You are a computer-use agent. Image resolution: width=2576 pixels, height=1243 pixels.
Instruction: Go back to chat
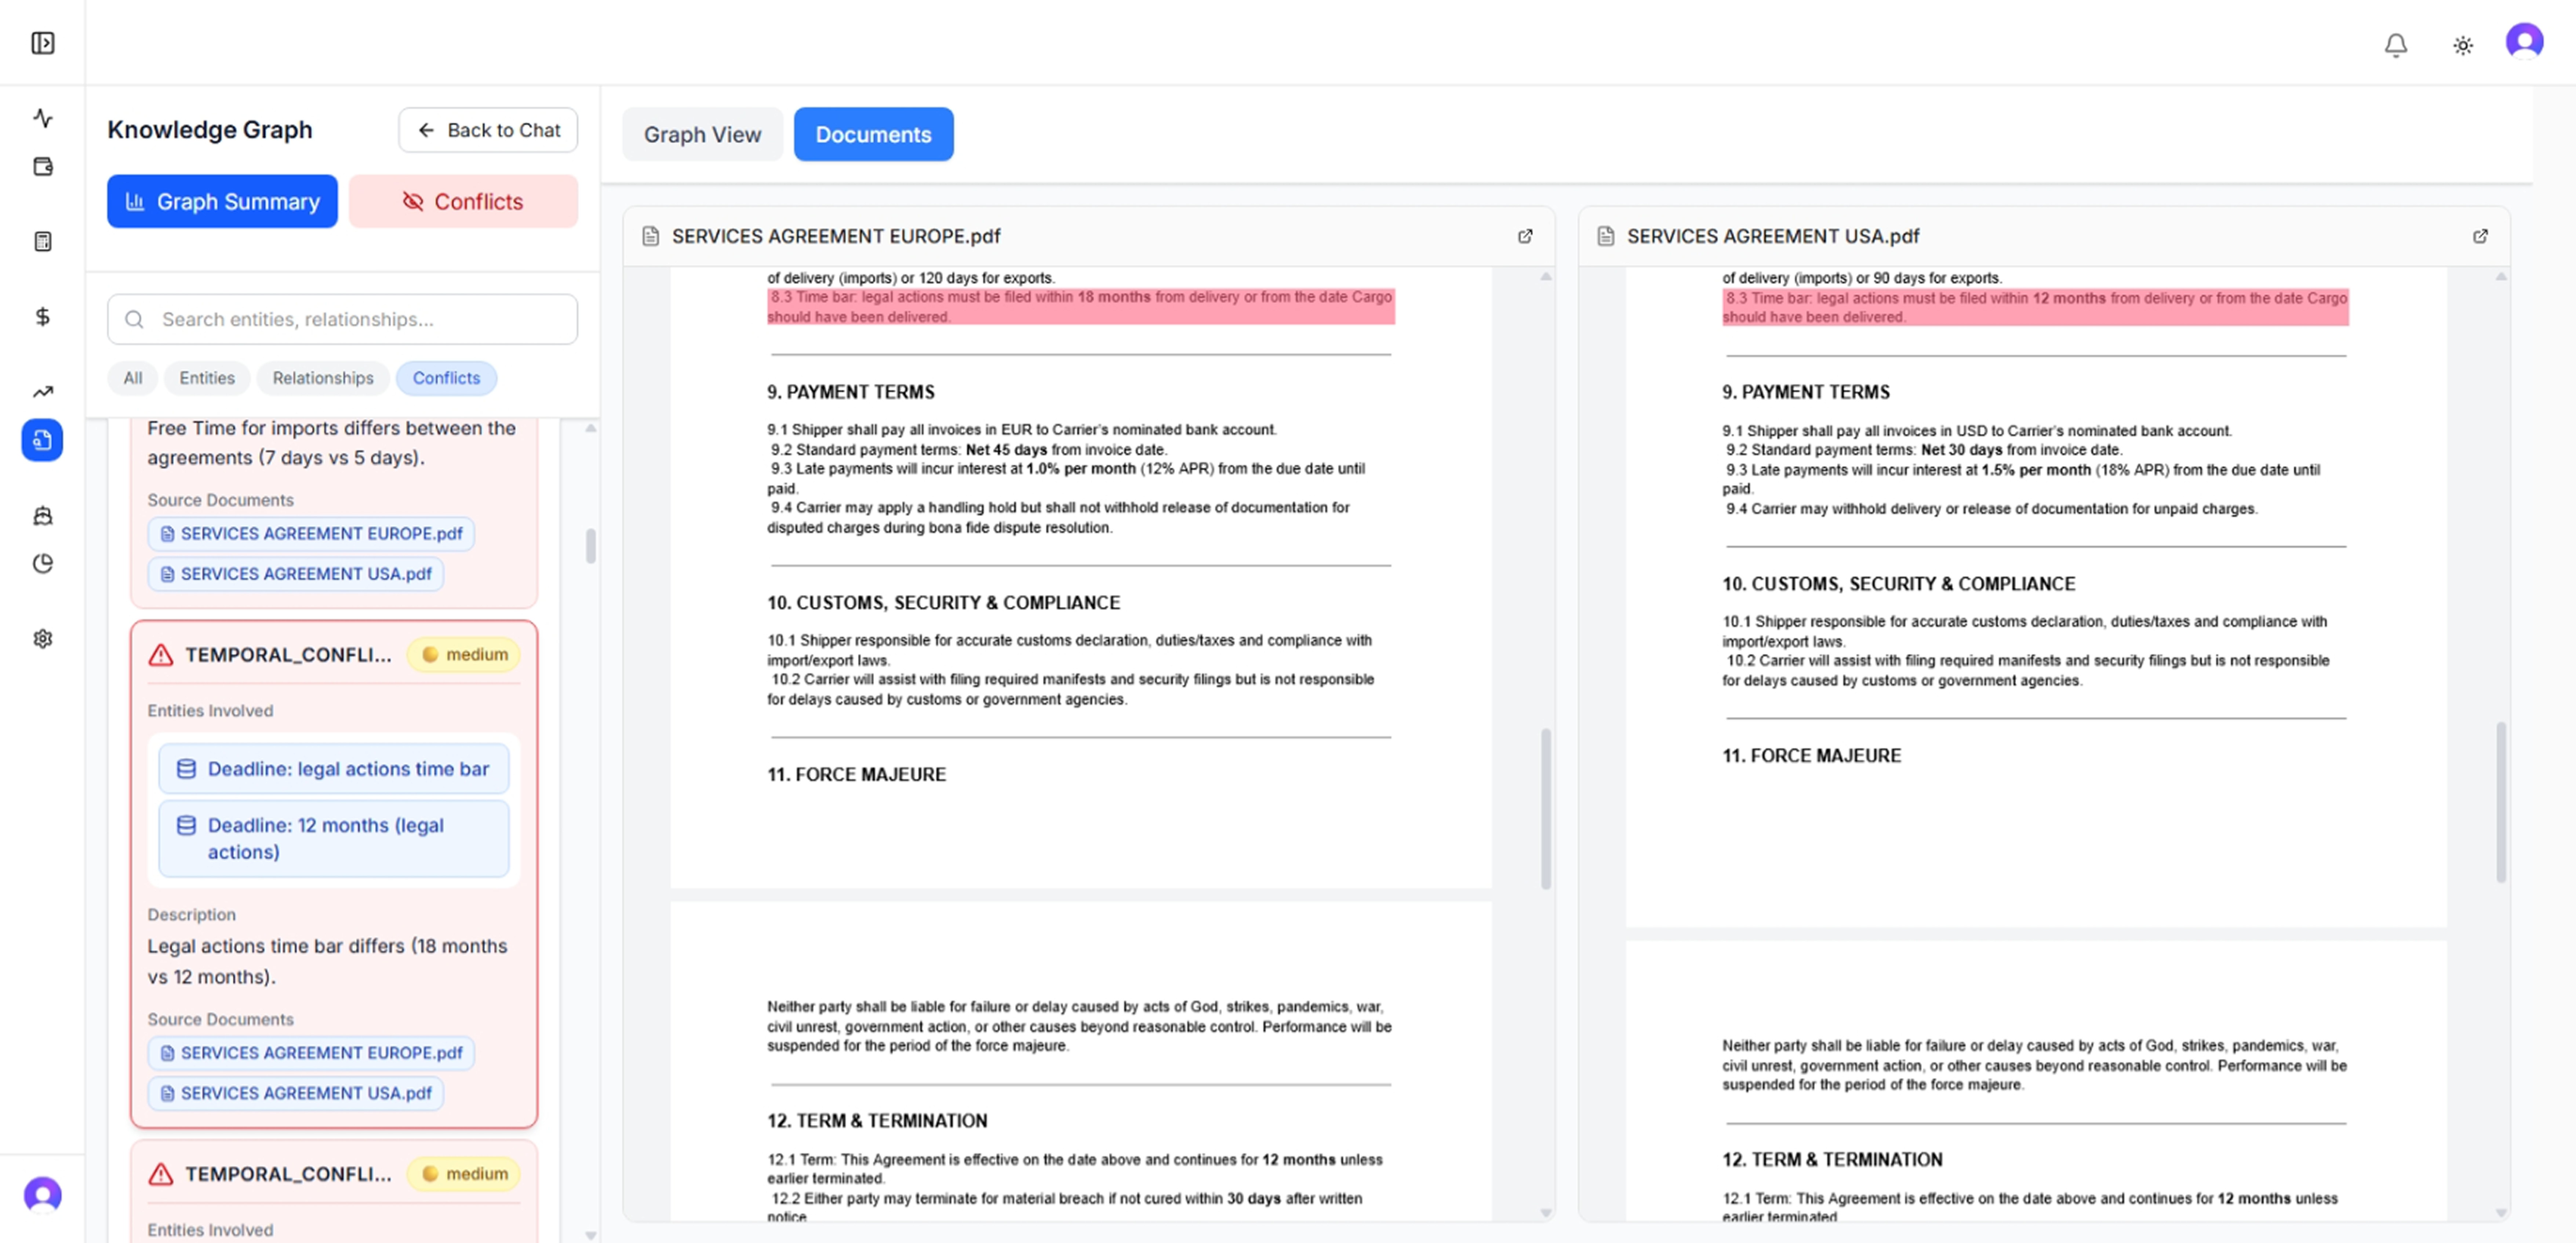(x=488, y=130)
